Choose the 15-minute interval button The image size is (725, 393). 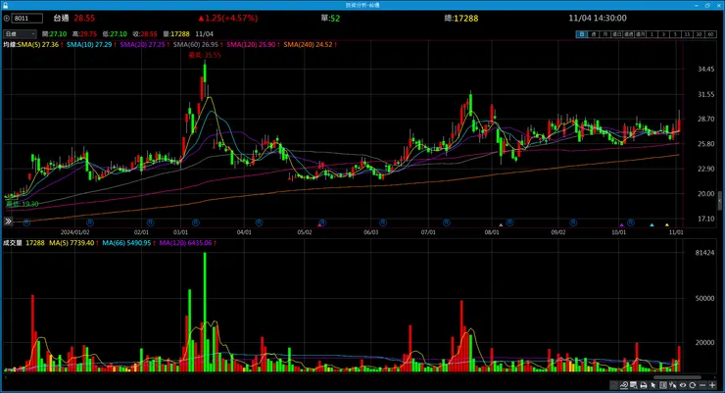687,34
